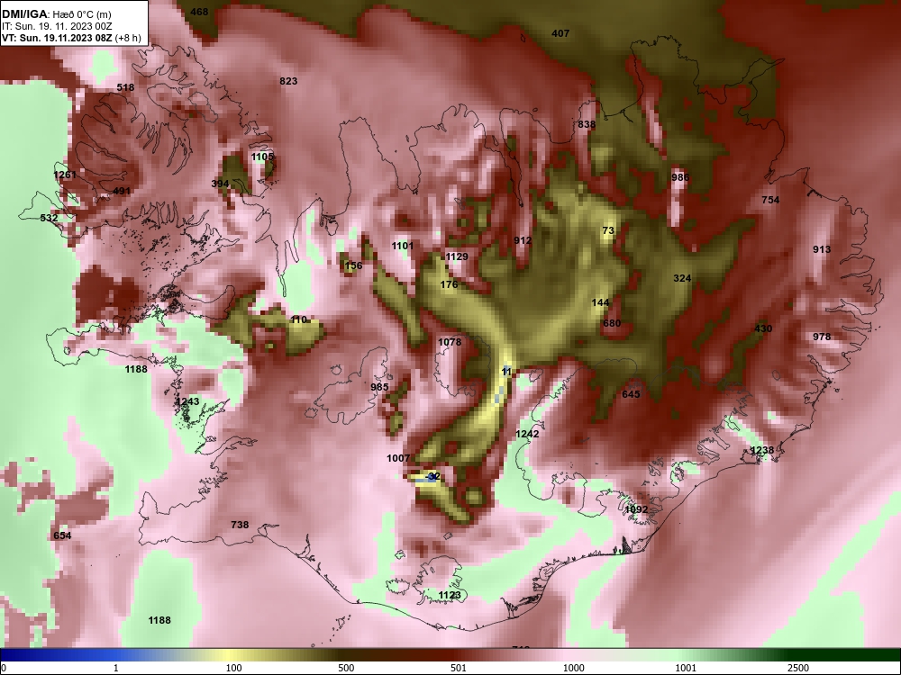This screenshot has width=901, height=675.
Task: Click the 754 height value
Action: [x=770, y=200]
